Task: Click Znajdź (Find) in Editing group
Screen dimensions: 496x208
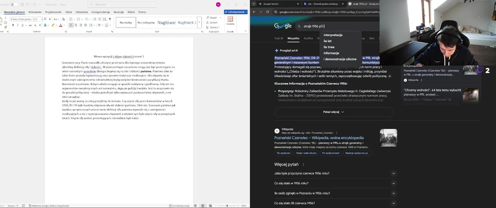Action: (212, 18)
